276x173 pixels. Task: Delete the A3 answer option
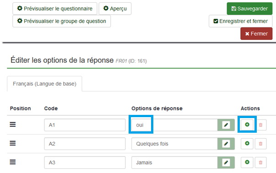tap(261, 162)
